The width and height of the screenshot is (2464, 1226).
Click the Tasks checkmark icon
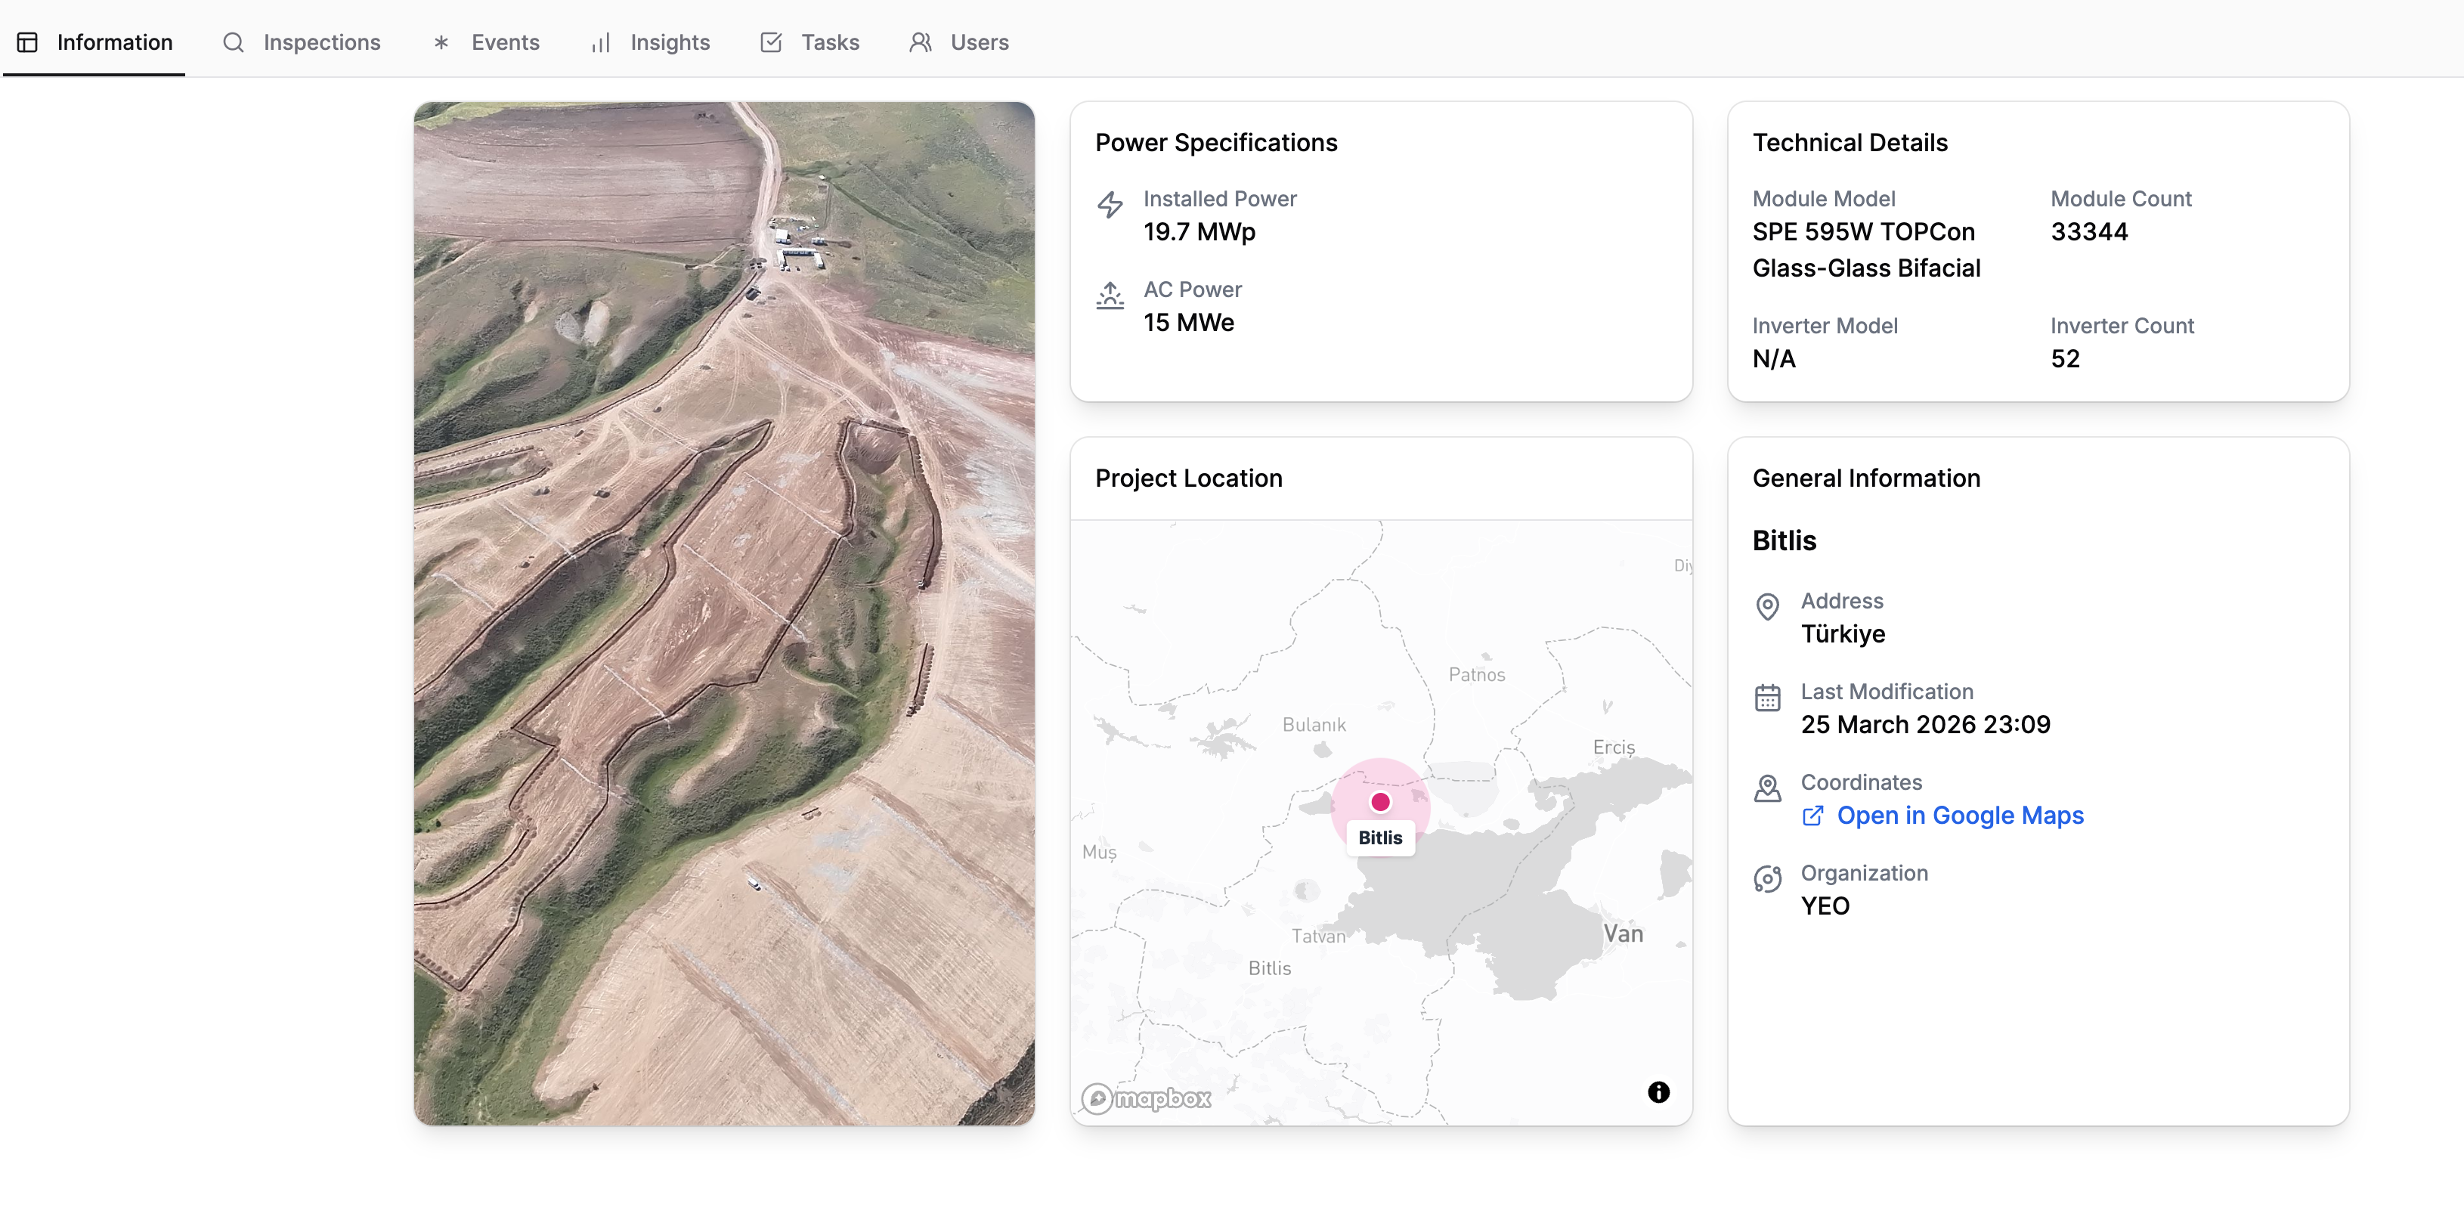click(771, 42)
